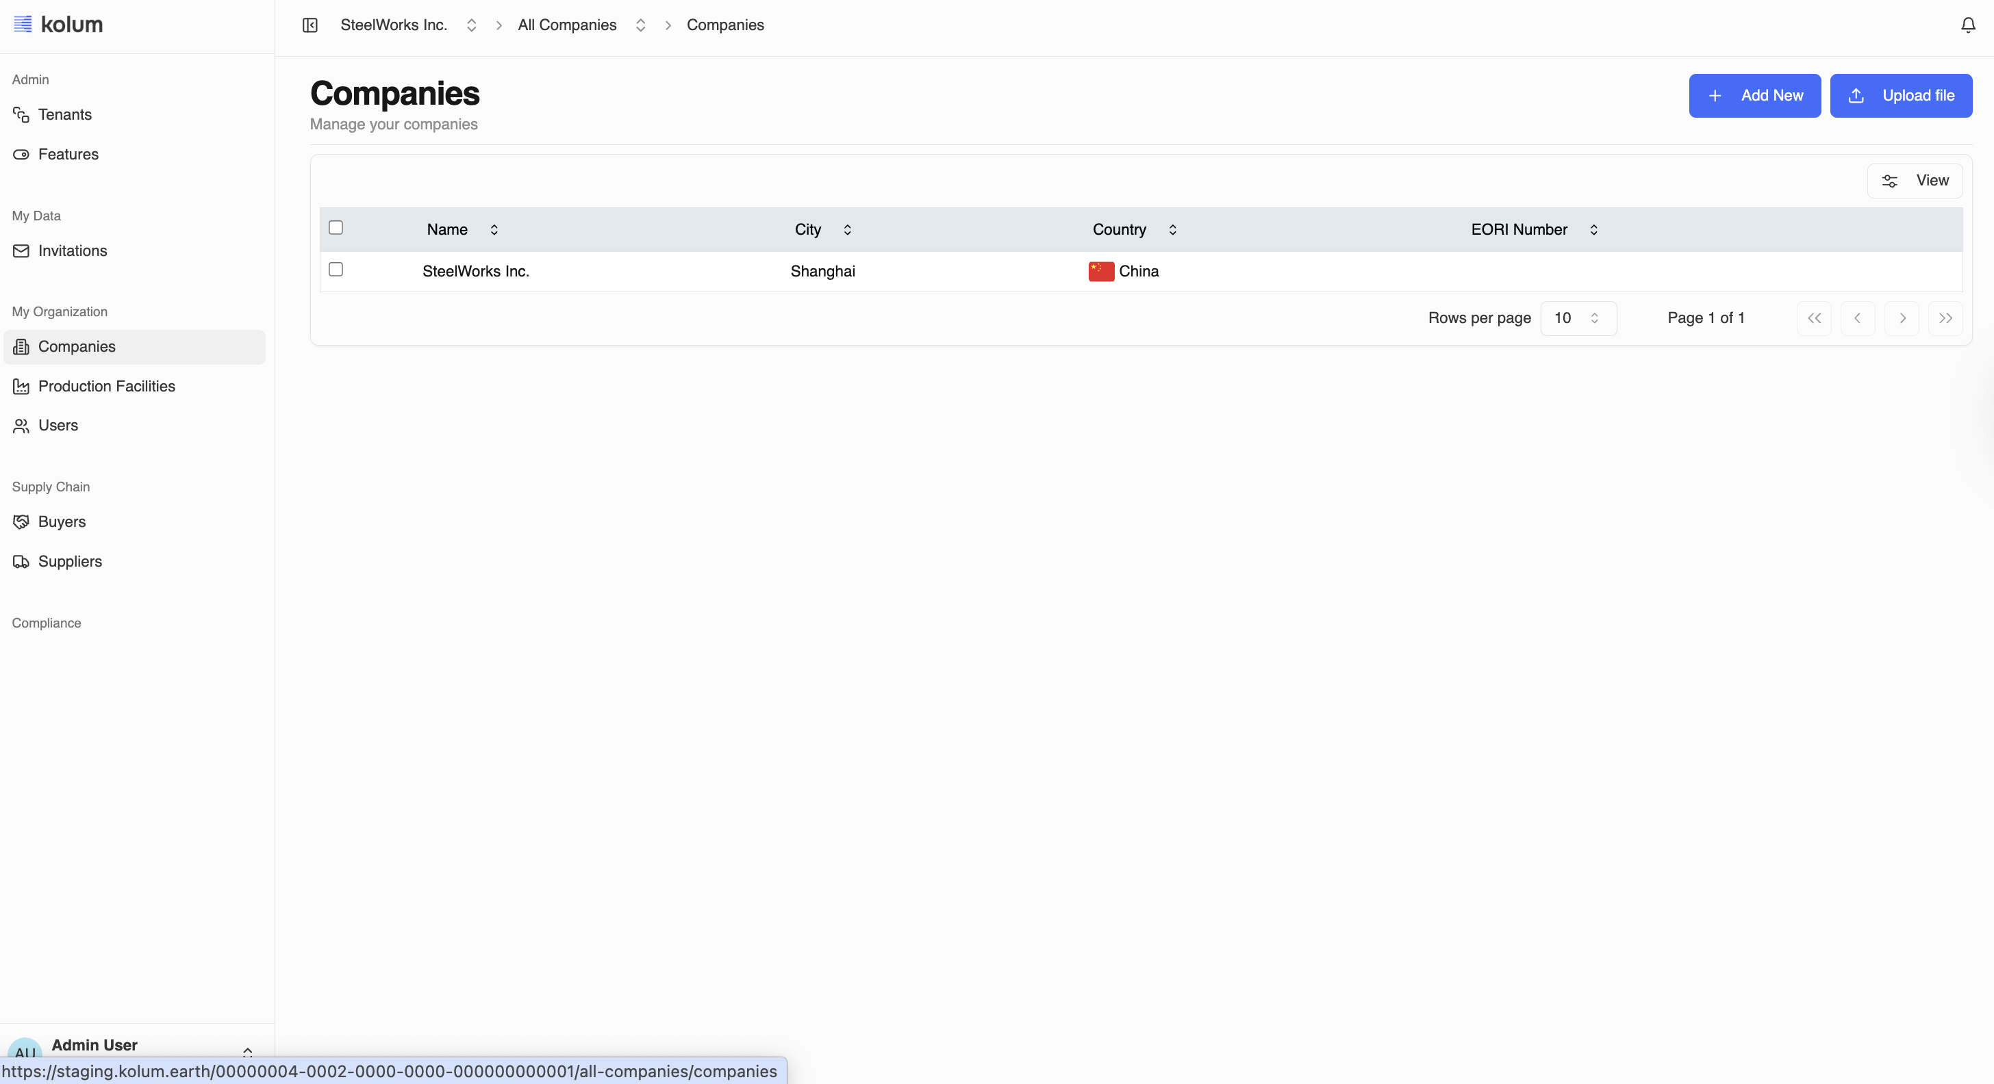Screen dimensions: 1994x1084
Task: Click the Upload file button
Action: [x=1900, y=96]
